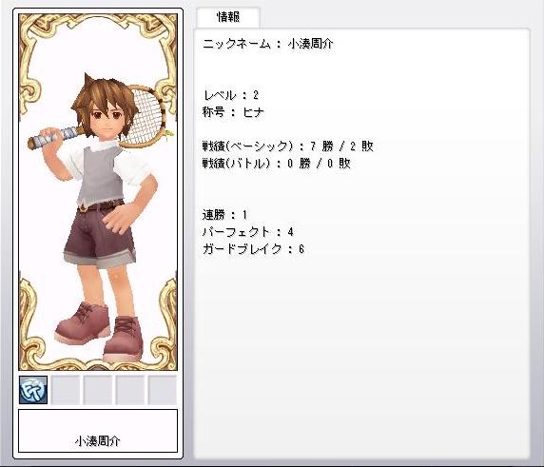The height and width of the screenshot is (467, 544).
Task: Select the fourth empty item slot
Action: [x=129, y=390]
